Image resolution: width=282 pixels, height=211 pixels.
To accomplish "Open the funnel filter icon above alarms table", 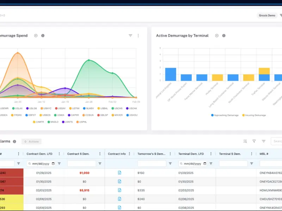I will click(254, 141).
